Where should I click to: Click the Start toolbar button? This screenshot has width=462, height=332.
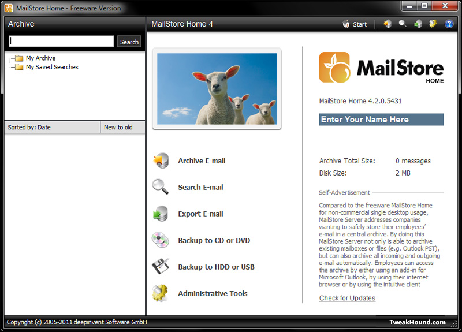[x=355, y=24]
